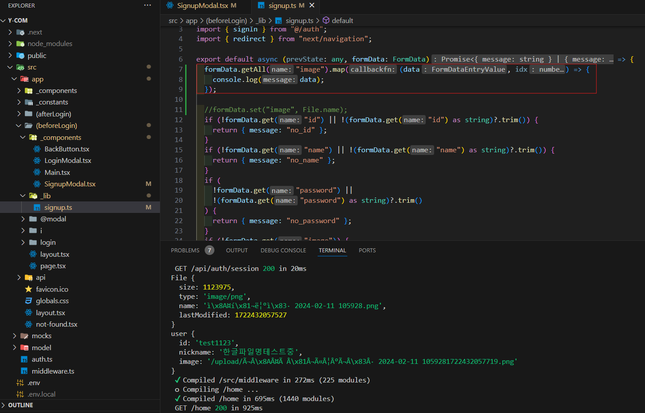The image size is (645, 413).
Task: Click the default symbol breadcrumb
Action: point(342,20)
